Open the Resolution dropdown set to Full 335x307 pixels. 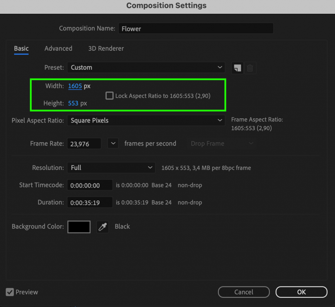coord(111,168)
